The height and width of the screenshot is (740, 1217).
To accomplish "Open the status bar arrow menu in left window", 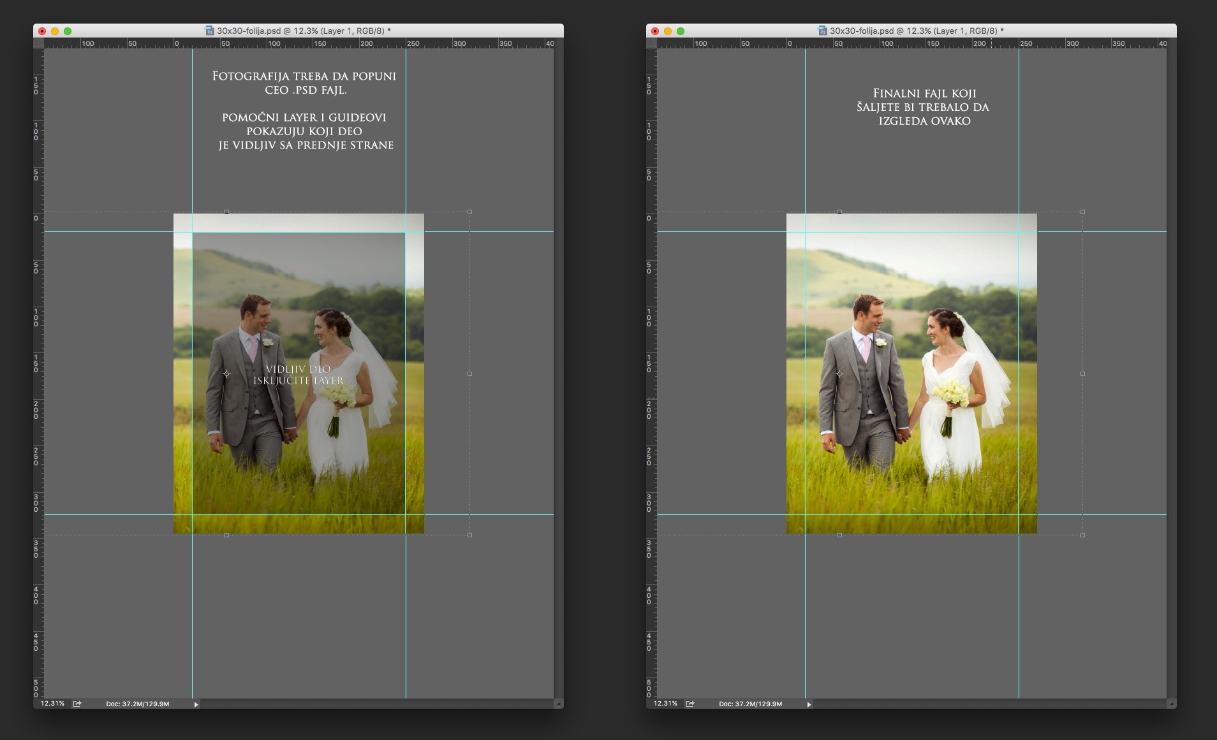I will click(x=196, y=704).
